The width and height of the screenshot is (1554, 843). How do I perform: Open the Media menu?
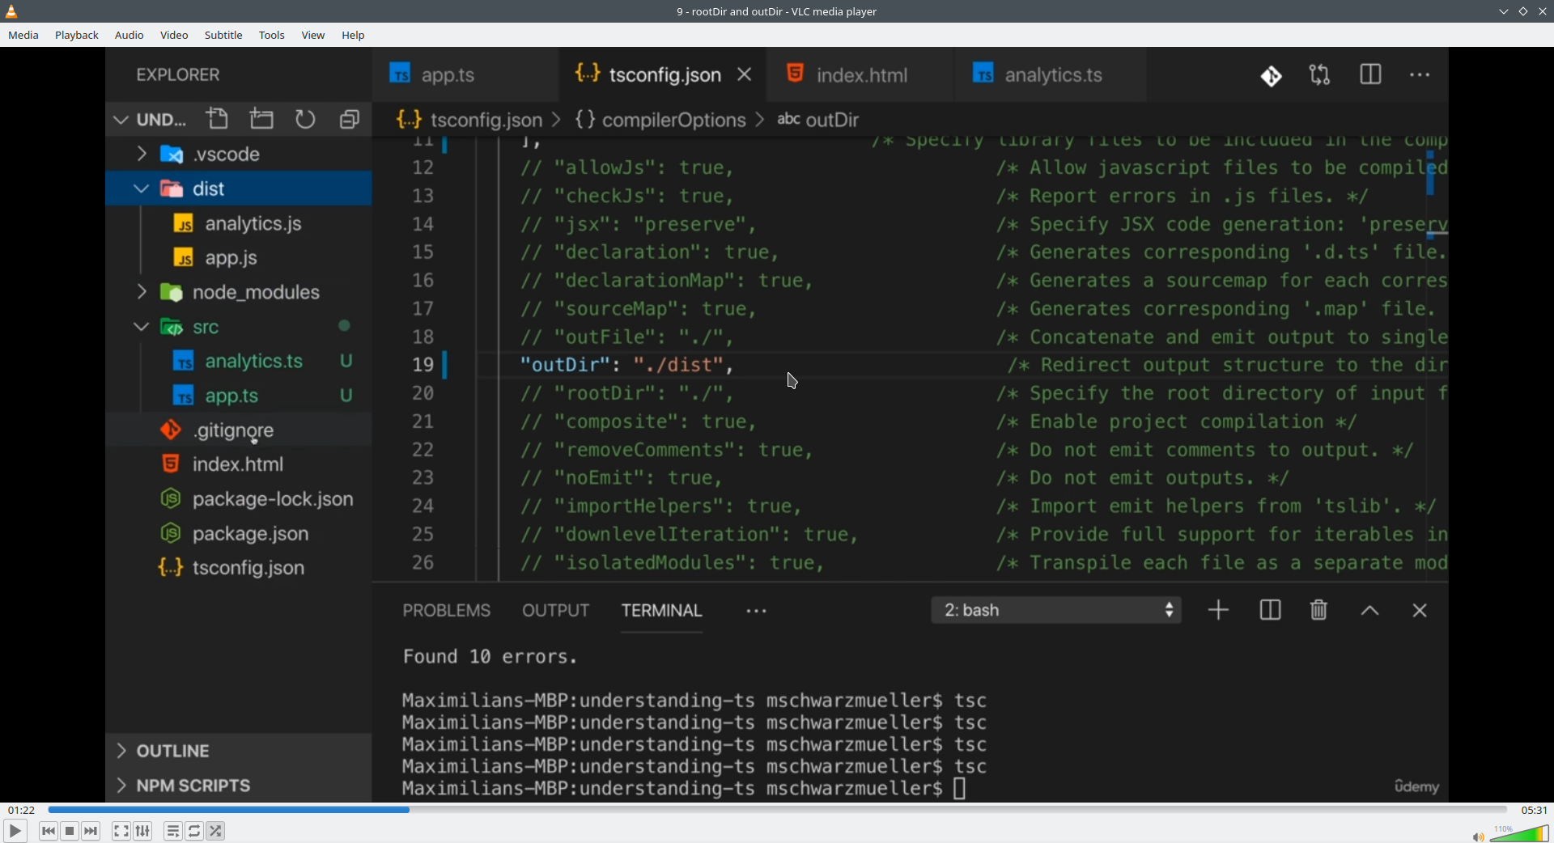23,35
